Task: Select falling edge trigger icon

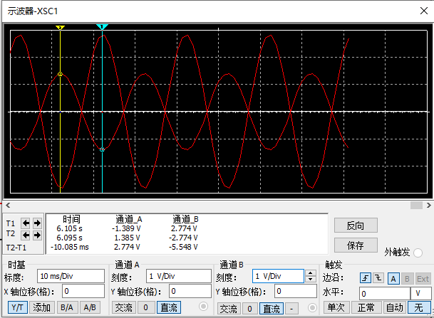Action: pyautogui.click(x=377, y=278)
